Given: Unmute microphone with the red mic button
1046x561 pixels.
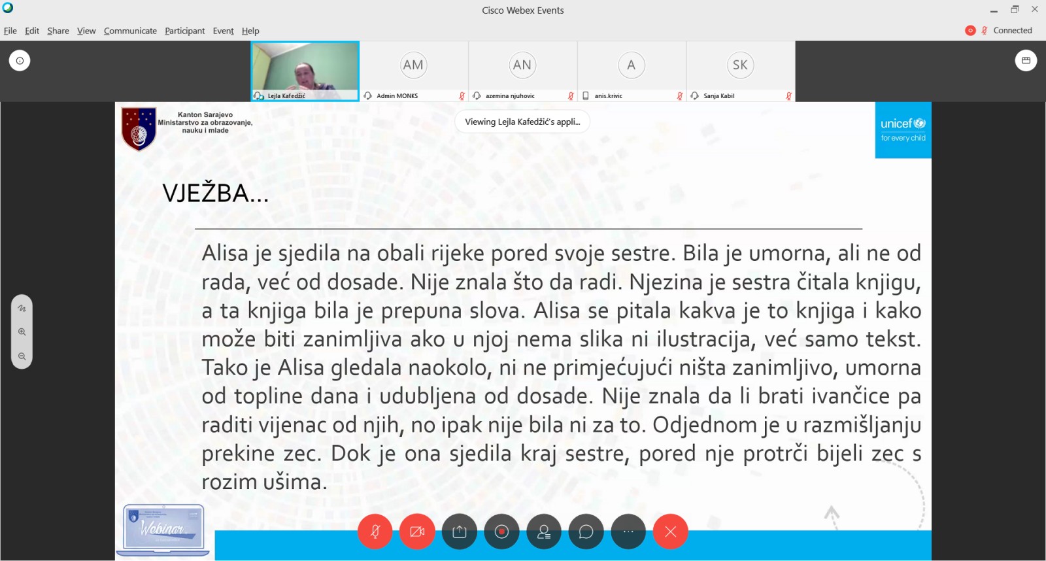Looking at the screenshot, I should 375,532.
